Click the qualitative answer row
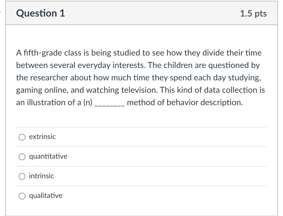 pyautogui.click(x=141, y=196)
